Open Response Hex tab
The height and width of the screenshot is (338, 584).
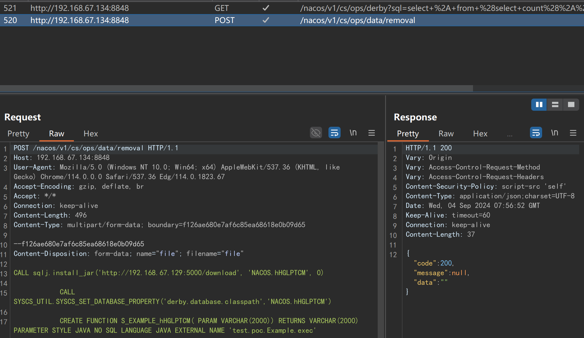[x=480, y=133]
